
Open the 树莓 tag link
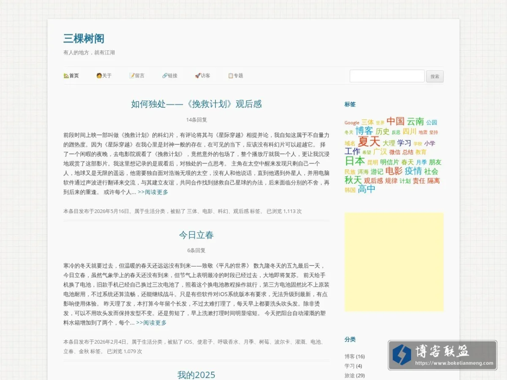(264, 342)
